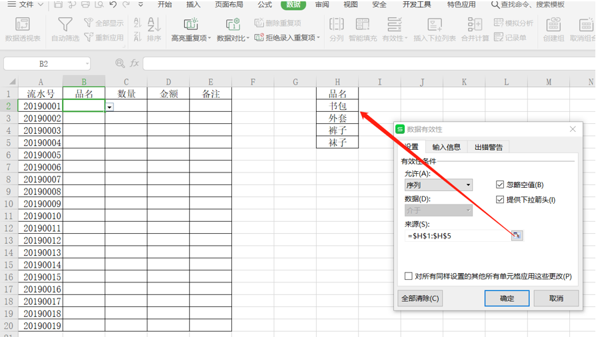Image resolution: width=598 pixels, height=337 pixels.
Task: Open Error Alert (出错警告) dialog tab
Action: click(x=489, y=147)
